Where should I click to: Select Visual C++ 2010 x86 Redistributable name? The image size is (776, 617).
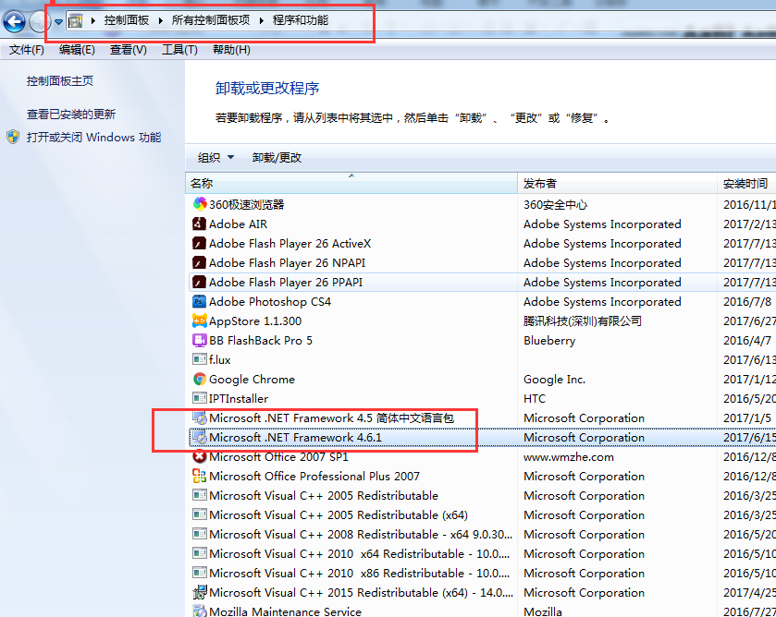click(x=359, y=573)
